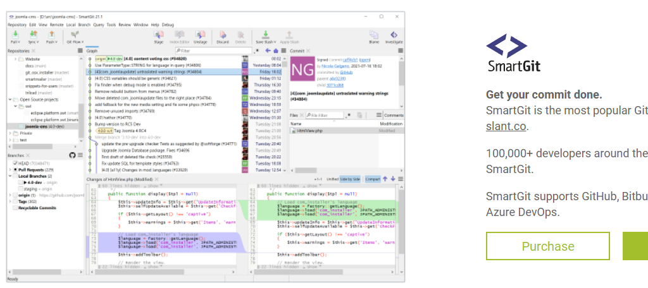Click the Delete toolbar icon

click(x=240, y=35)
